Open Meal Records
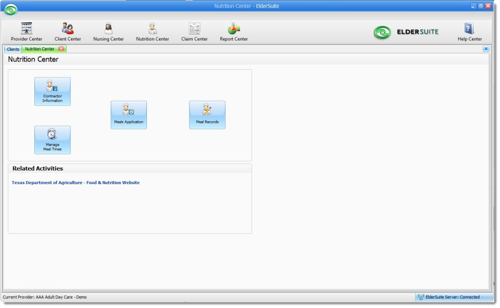 click(207, 115)
